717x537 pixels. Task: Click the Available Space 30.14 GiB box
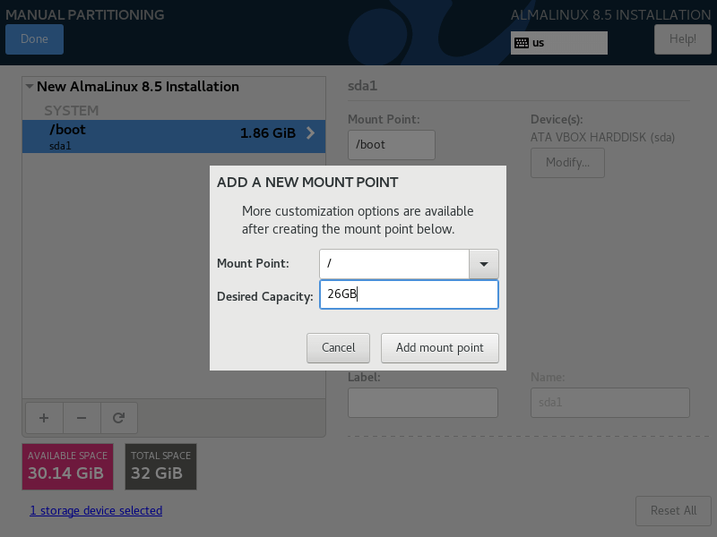click(x=67, y=466)
